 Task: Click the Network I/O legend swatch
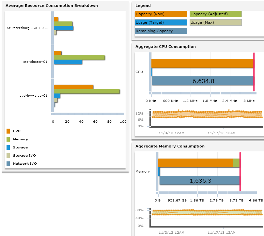coord(8,164)
